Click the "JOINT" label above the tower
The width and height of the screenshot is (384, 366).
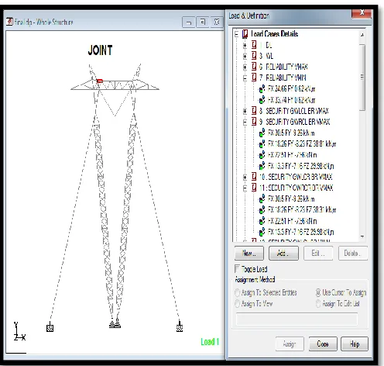(100, 50)
